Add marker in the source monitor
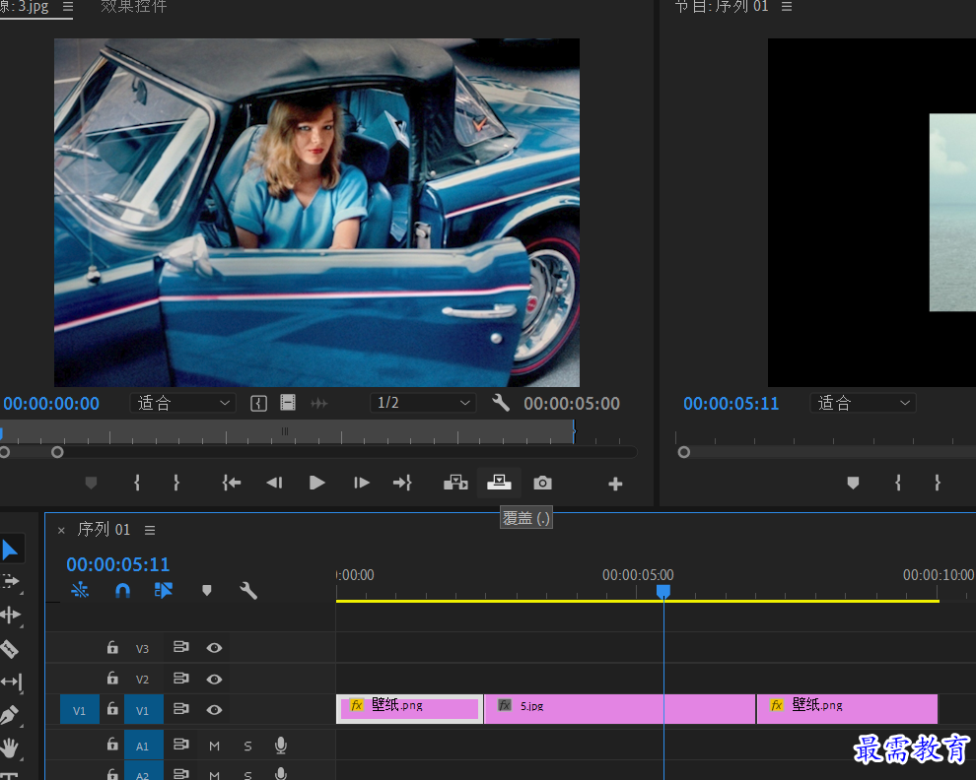Viewport: 976px width, 780px height. click(91, 483)
